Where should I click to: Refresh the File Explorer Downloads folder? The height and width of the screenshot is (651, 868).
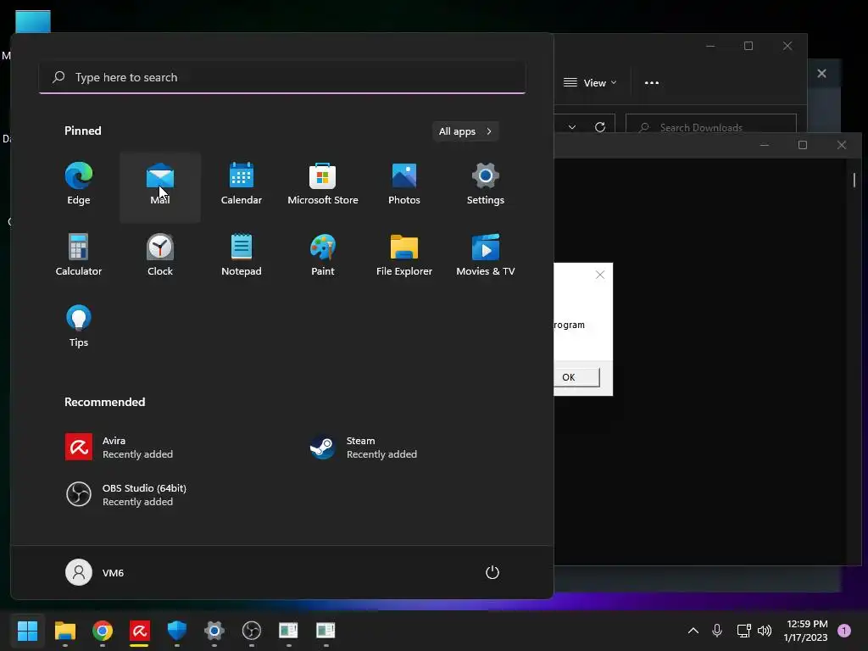click(600, 127)
